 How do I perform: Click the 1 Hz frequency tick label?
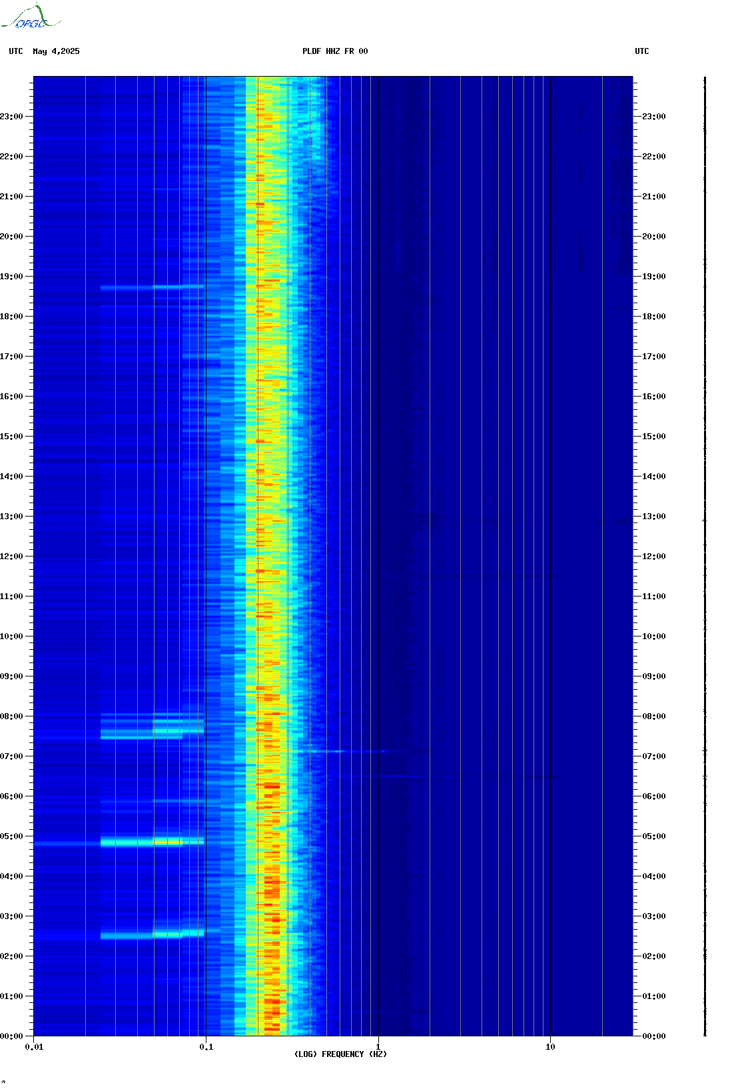coord(378,1046)
